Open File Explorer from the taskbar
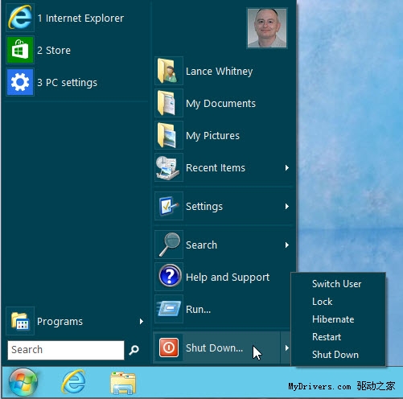This screenshot has height=399, width=403. coord(123,383)
